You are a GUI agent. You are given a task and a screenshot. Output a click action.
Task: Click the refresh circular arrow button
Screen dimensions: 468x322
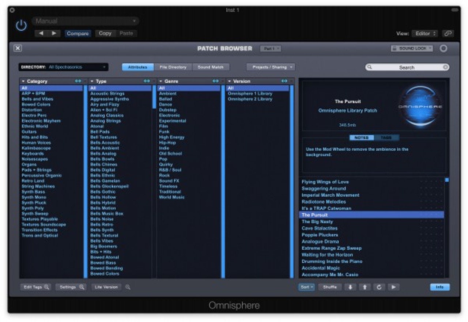[379, 287]
